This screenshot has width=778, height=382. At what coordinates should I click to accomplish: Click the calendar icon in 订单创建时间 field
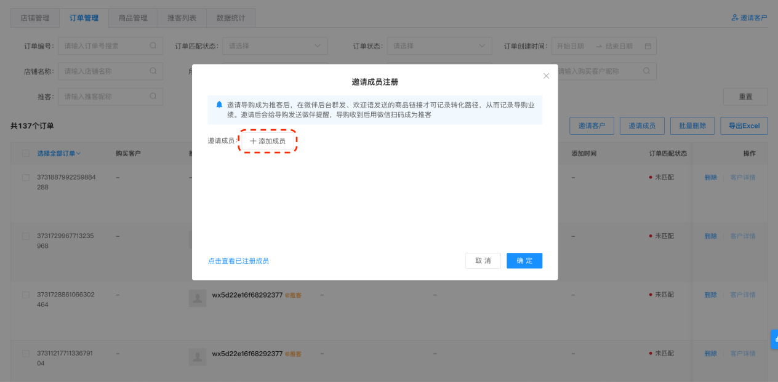(648, 46)
